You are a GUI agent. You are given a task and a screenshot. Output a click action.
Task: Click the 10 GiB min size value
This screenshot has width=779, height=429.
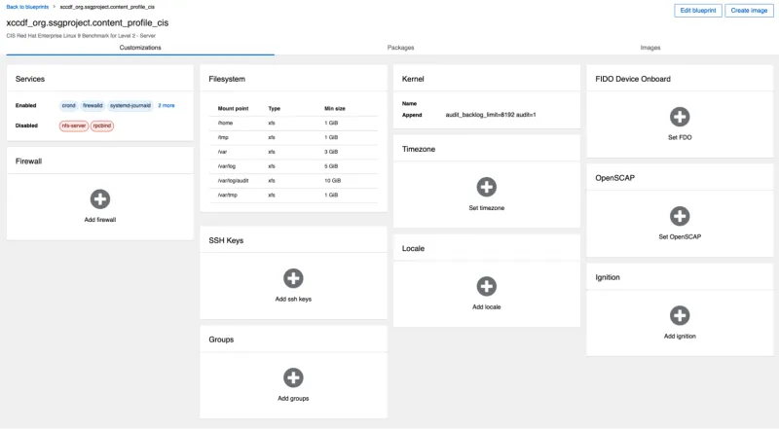point(332,181)
